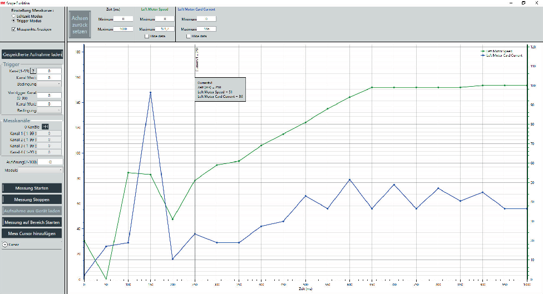Click Gespeicherte Aufnahme laden button

click(32, 54)
